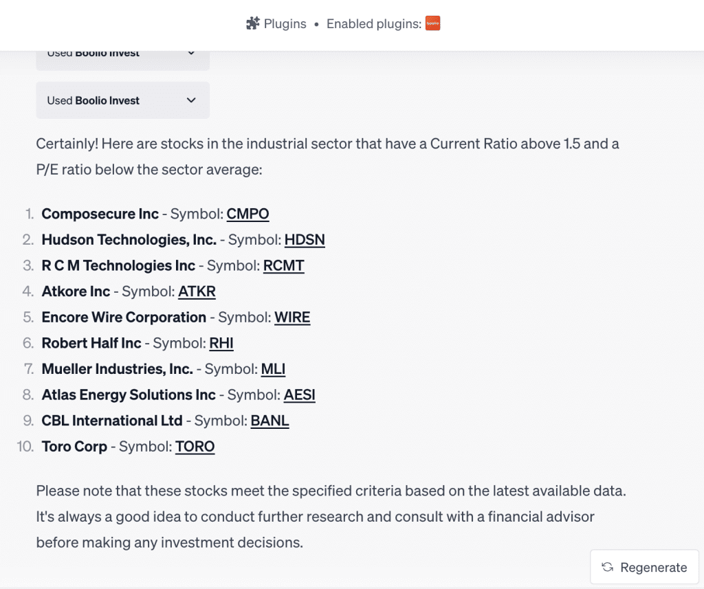Open the MLI stock symbol link

pos(273,368)
